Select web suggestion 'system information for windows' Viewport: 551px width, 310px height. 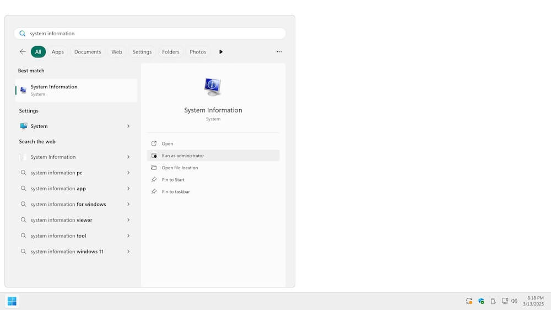(x=76, y=204)
